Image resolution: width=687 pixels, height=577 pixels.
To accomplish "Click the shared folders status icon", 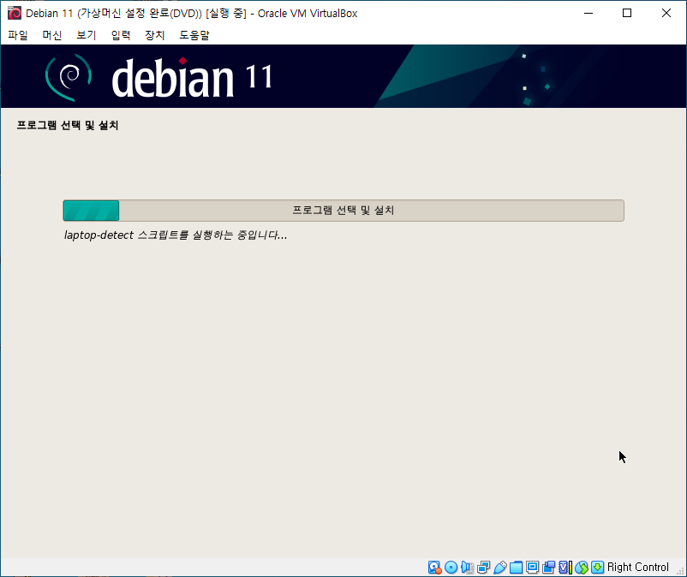I will (x=517, y=568).
